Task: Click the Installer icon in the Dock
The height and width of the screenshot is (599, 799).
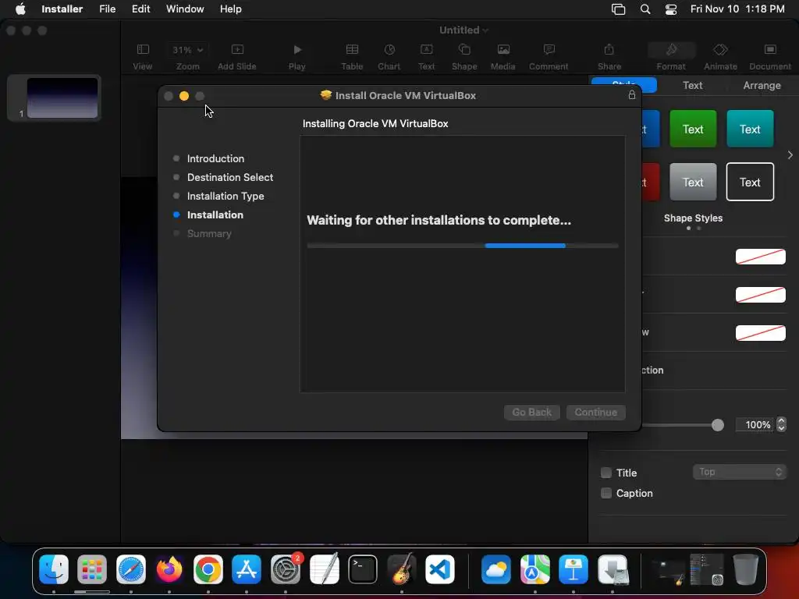Action: tap(613, 569)
